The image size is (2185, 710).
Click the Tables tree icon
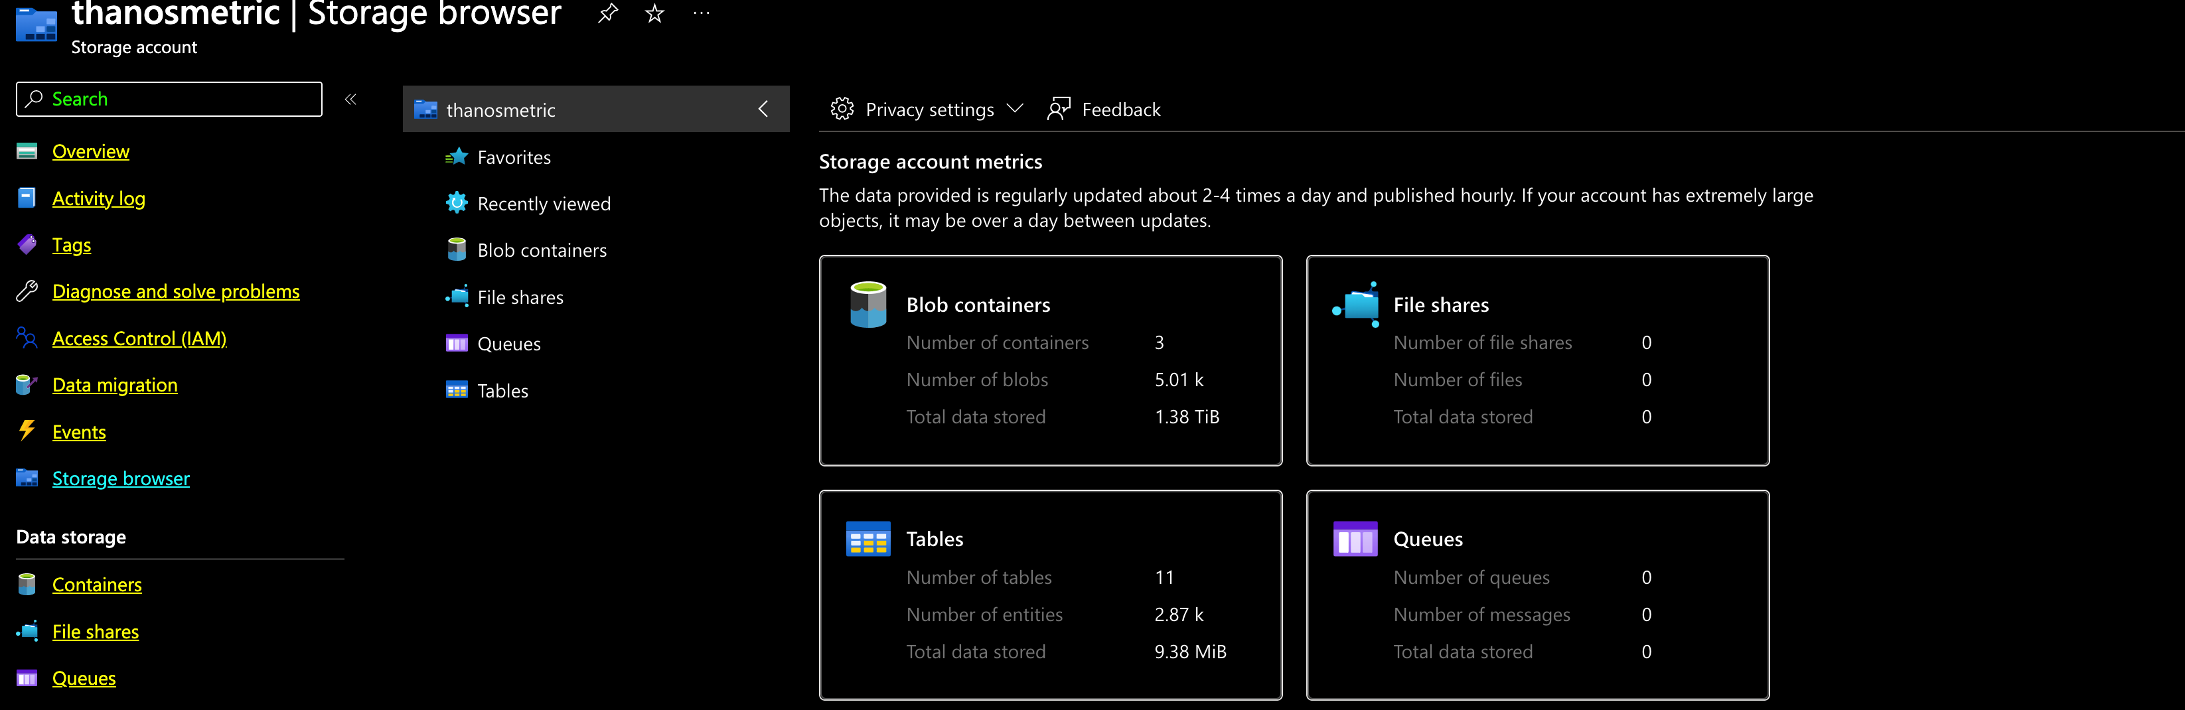click(457, 390)
